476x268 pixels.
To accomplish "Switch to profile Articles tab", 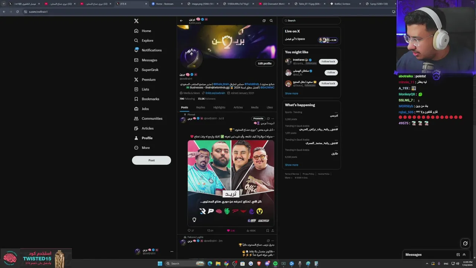I will 238,108.
